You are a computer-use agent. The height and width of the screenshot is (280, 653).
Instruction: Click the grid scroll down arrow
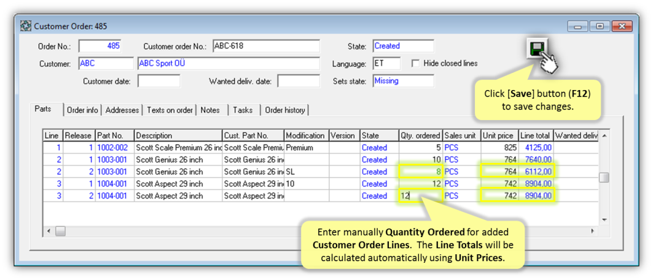click(604, 220)
